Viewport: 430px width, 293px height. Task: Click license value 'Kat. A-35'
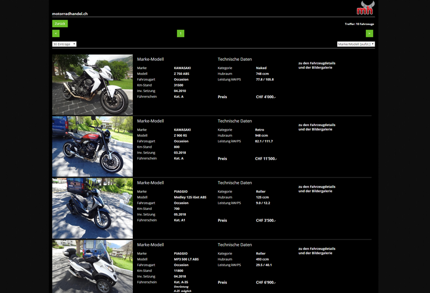point(181,282)
